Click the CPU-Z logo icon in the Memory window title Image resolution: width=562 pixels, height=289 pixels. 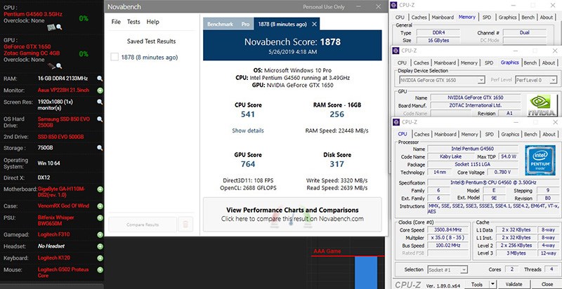pos(394,5)
